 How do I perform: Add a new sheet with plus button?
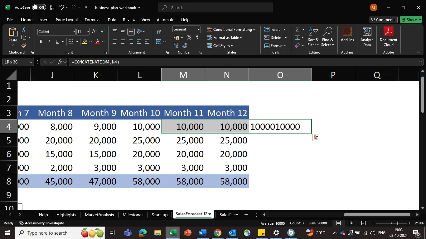246,215
